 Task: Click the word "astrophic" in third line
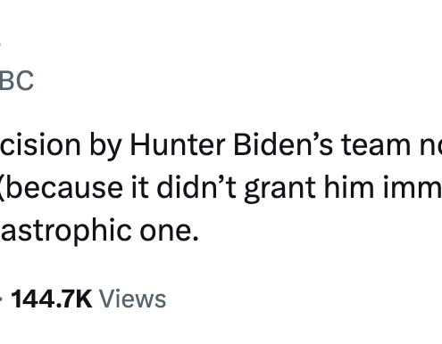tap(66, 232)
